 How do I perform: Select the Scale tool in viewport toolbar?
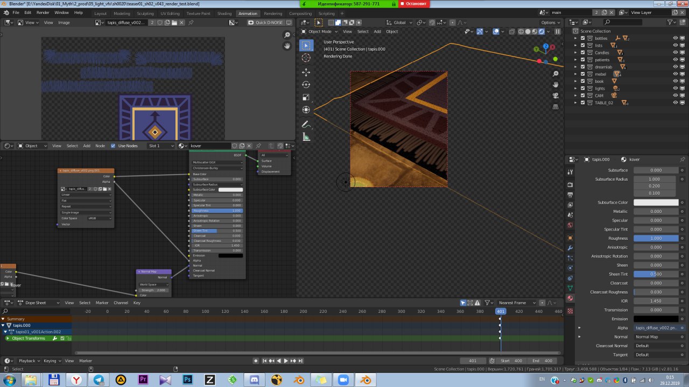point(306,97)
